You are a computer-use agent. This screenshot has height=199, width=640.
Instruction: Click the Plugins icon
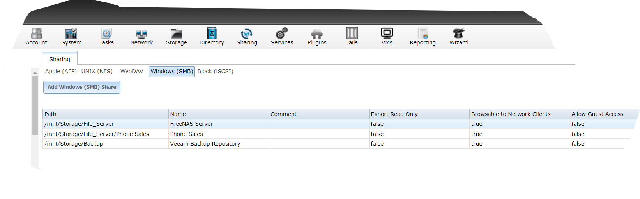[317, 34]
